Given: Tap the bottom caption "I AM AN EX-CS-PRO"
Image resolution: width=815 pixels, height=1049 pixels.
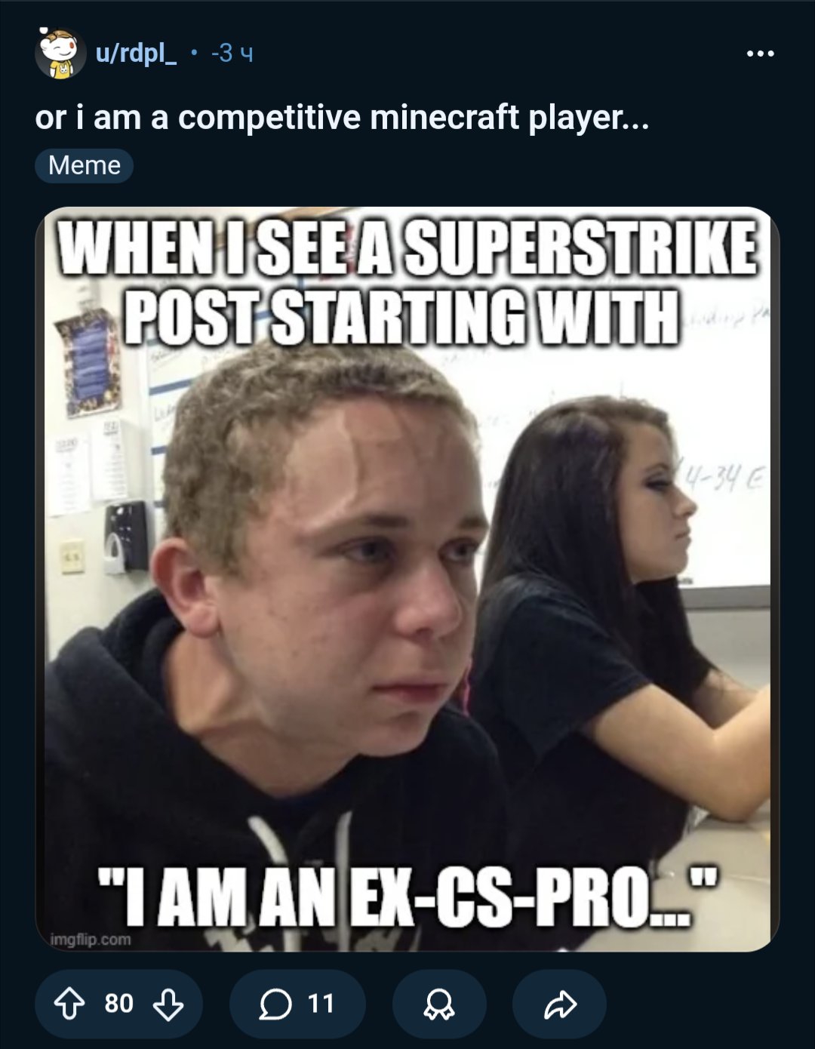Looking at the screenshot, I should coord(406,896).
